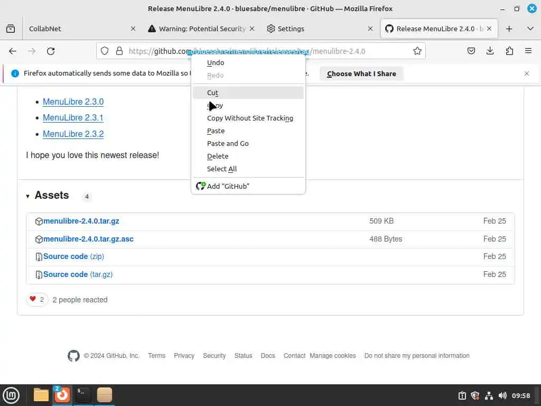Open the MenuLibre 2.3.0 link
Image resolution: width=541 pixels, height=406 pixels.
73,101
